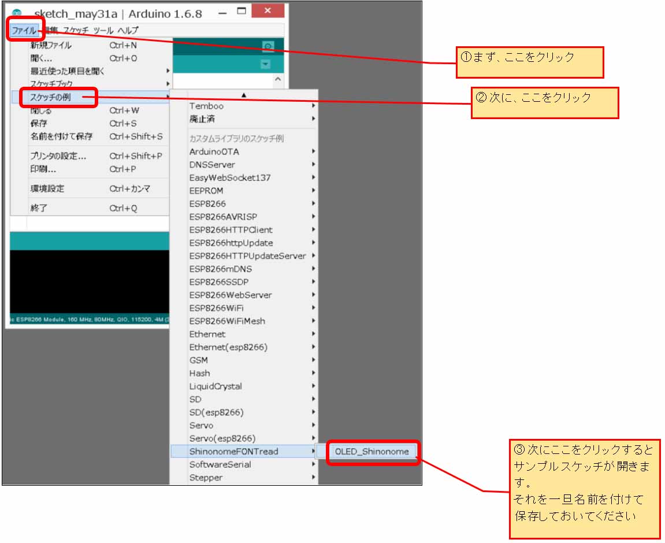
Task: Open the tab dropdown arrow in the editor
Action: click(266, 64)
